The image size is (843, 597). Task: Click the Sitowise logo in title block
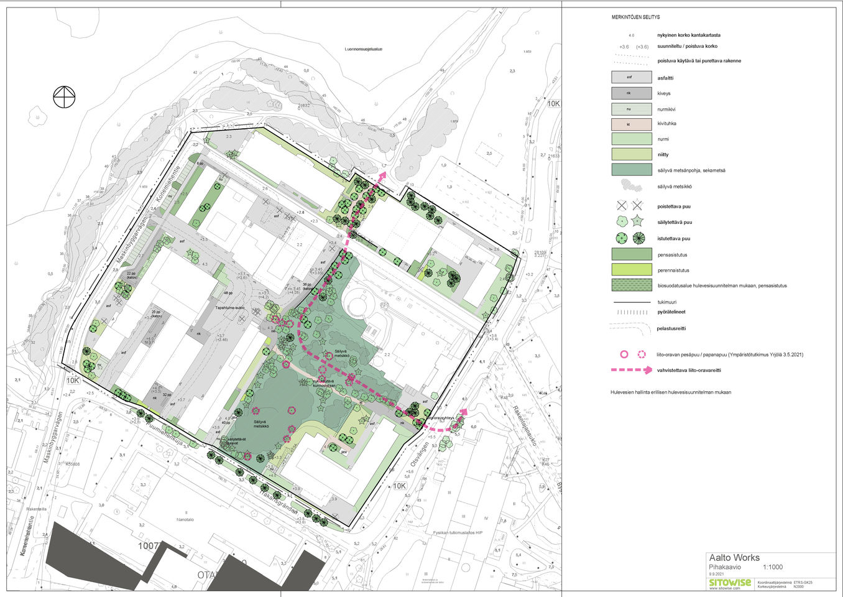click(730, 582)
